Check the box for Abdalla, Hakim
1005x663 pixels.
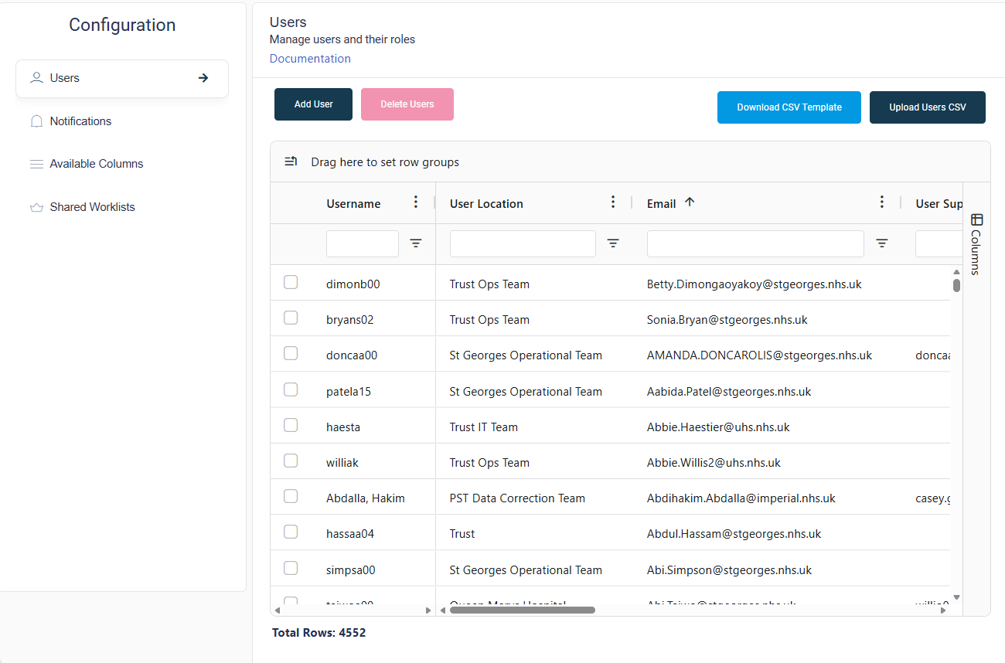[291, 497]
